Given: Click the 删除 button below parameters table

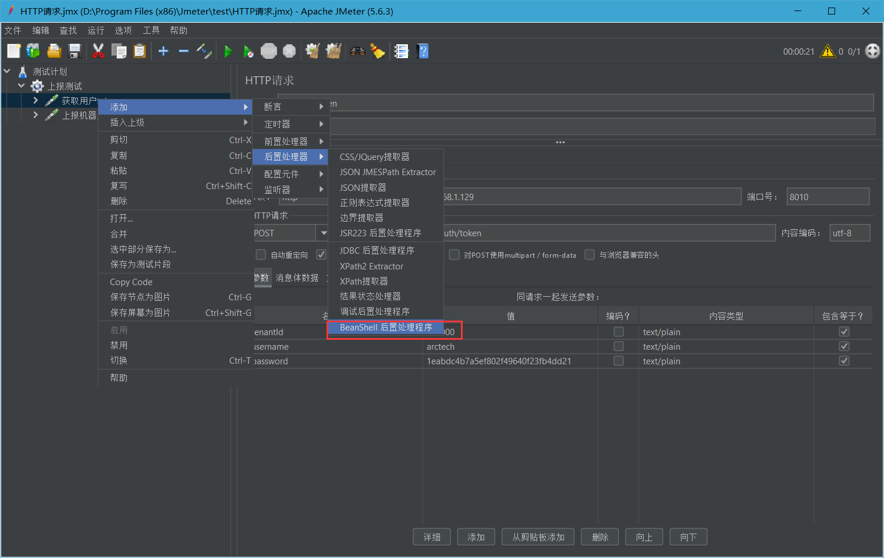Looking at the screenshot, I should pyautogui.click(x=600, y=537).
